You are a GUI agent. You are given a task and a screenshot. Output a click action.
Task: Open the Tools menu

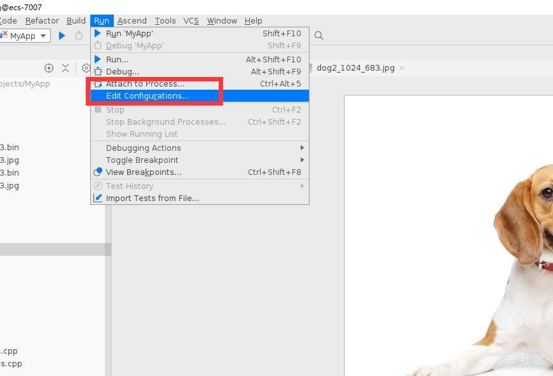point(165,21)
